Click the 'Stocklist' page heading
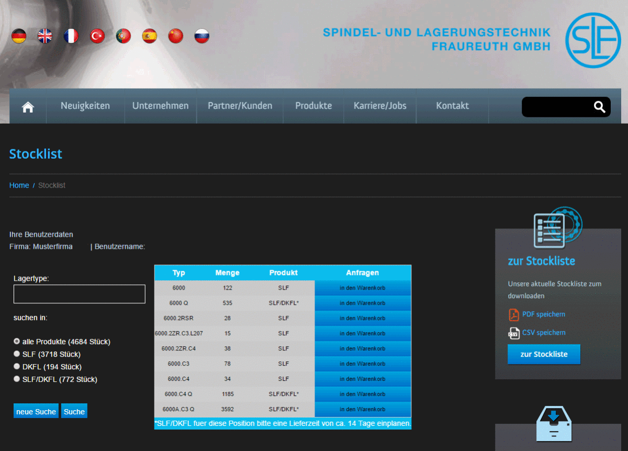The image size is (628, 451). (x=36, y=154)
